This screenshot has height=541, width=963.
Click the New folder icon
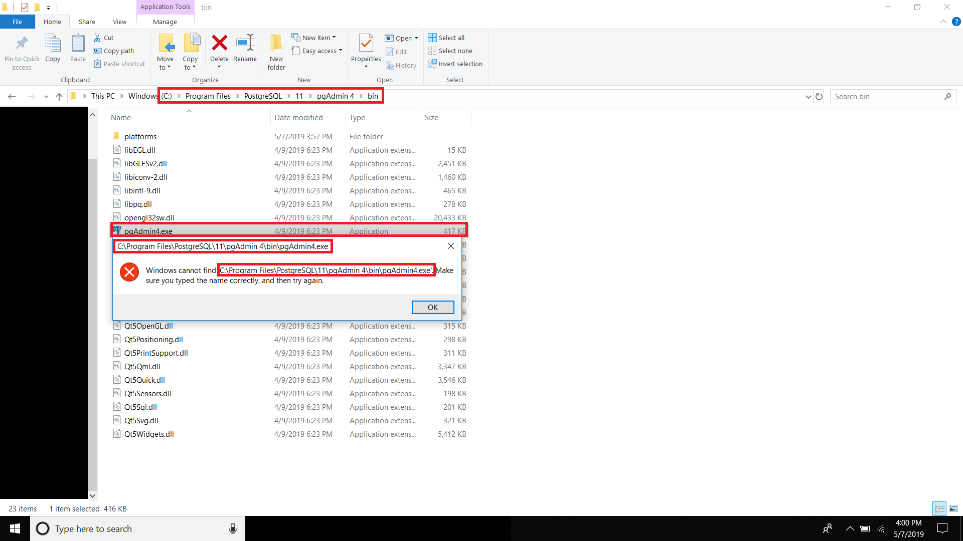(276, 43)
